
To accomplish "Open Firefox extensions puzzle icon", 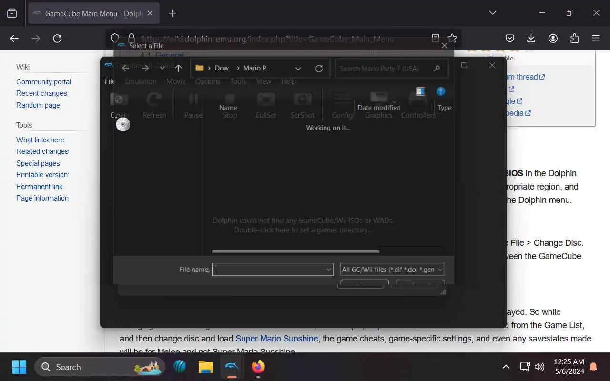I will [574, 39].
